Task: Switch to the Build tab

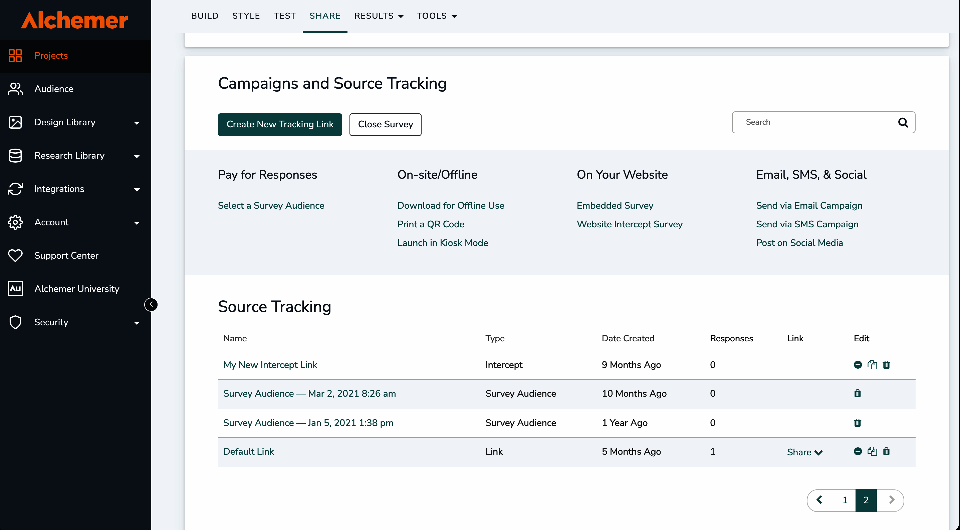Action: tap(205, 16)
